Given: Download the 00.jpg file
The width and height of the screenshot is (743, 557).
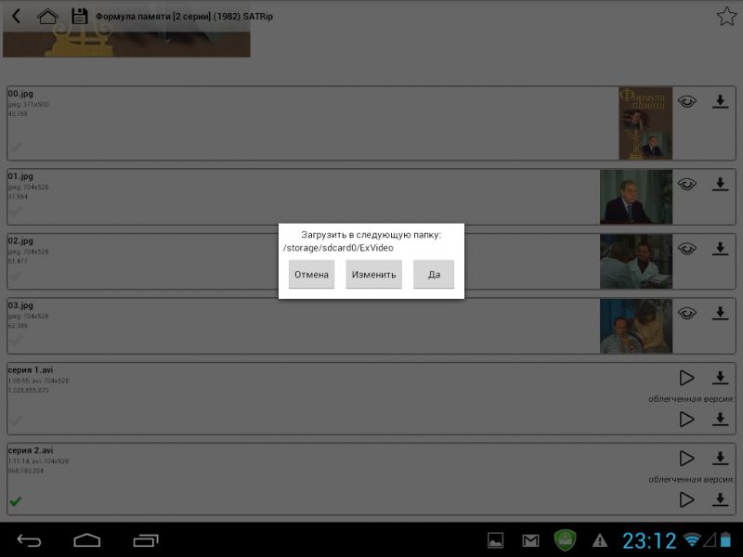Looking at the screenshot, I should pos(720,102).
